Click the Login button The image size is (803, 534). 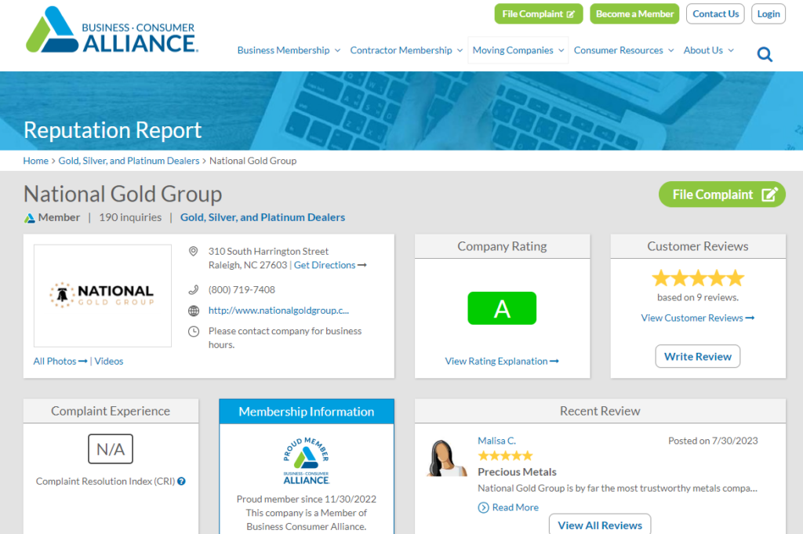(768, 14)
